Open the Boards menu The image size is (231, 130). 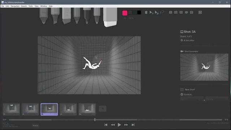point(24,6)
